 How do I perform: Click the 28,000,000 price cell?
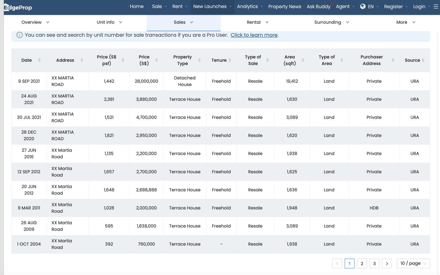(146, 81)
